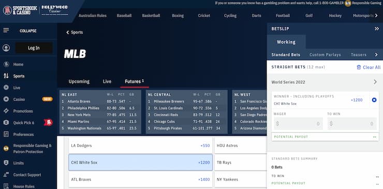Click the Preferences sliders icon
This screenshot has height=189, width=383.
pos(6,134)
